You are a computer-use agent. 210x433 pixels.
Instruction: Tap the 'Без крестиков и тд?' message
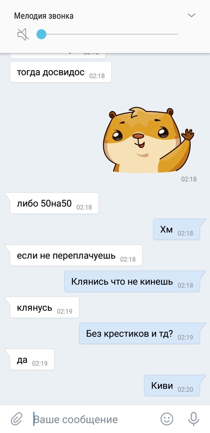point(140,333)
